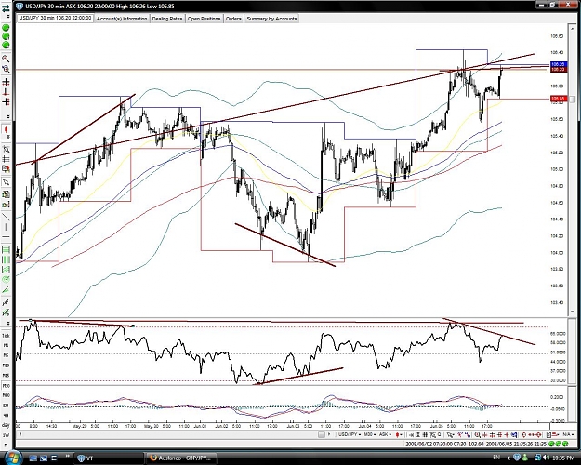Select the zoom magnifier tool in left sidebar

pos(6,59)
